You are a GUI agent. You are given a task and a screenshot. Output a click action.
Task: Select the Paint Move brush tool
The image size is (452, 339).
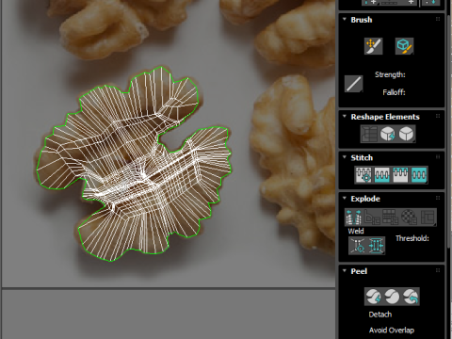[373, 46]
